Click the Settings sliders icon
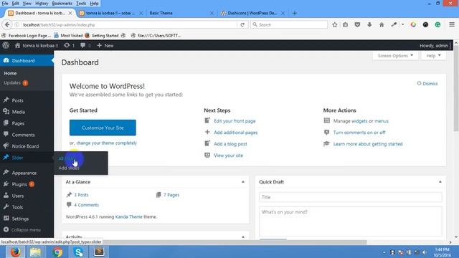 pyautogui.click(x=6, y=218)
